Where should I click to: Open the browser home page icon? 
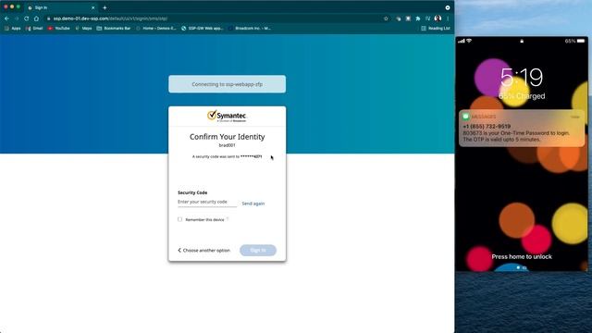click(36, 18)
